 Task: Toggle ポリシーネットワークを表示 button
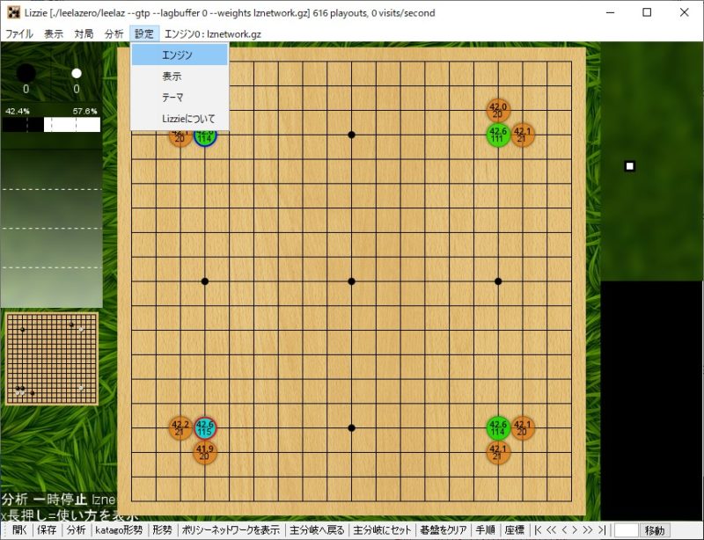230,530
